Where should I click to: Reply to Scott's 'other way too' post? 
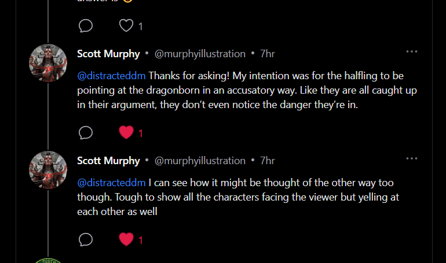point(85,239)
